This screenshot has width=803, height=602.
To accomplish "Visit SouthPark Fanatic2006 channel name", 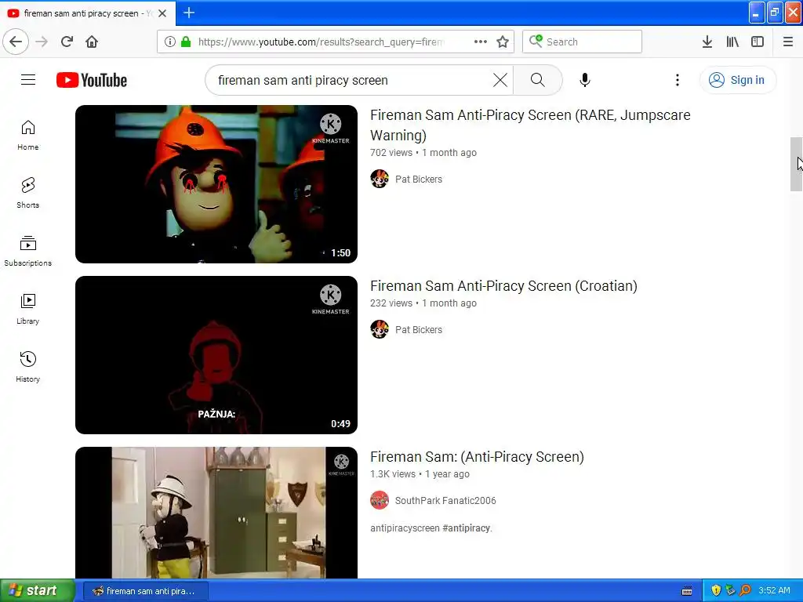I will point(445,501).
